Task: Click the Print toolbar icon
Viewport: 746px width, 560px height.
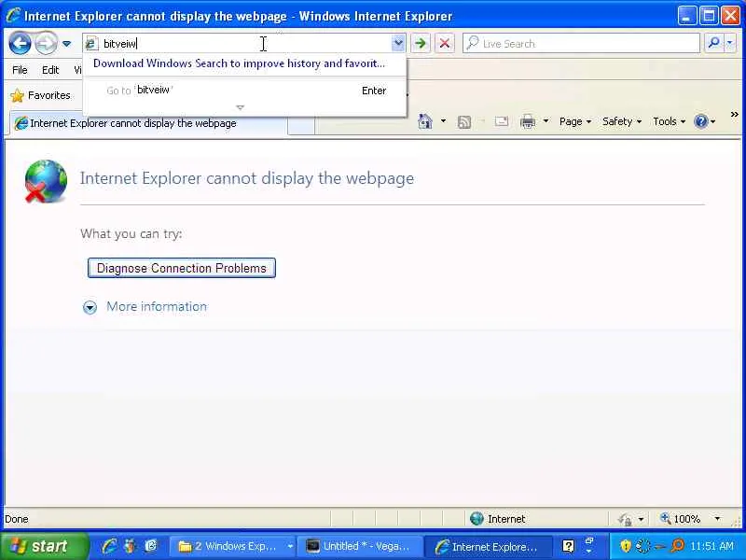Action: 528,122
